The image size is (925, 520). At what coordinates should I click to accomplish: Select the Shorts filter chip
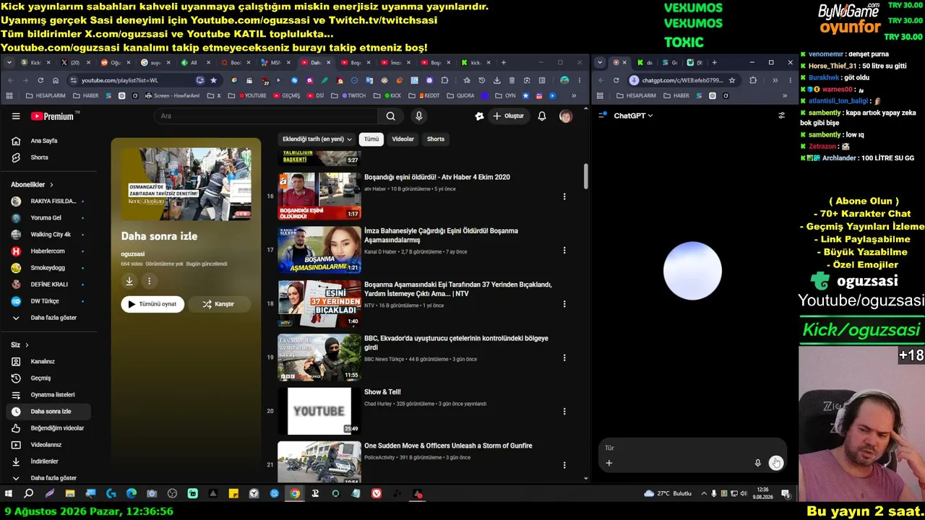point(436,139)
